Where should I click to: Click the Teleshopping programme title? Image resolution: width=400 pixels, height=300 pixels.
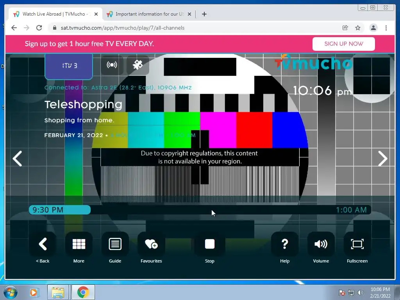click(84, 105)
